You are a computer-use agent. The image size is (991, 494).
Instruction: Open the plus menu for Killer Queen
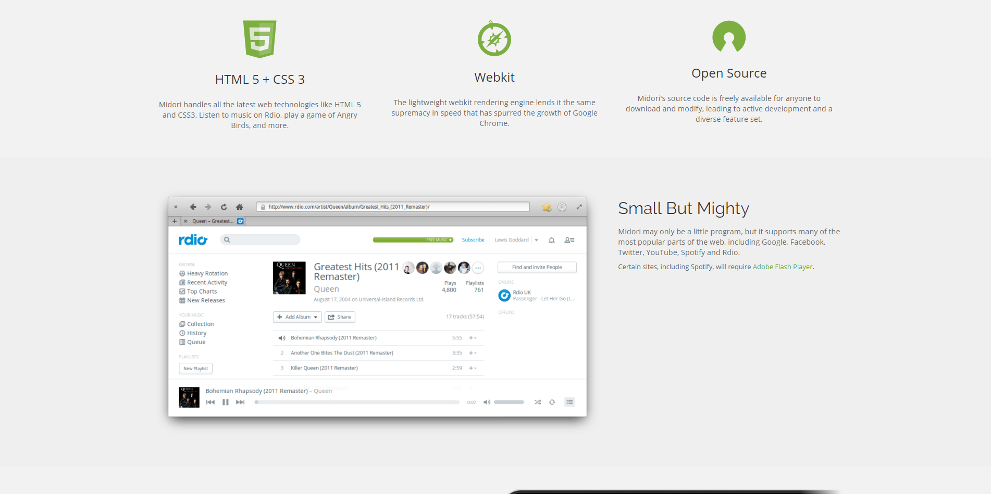click(473, 368)
